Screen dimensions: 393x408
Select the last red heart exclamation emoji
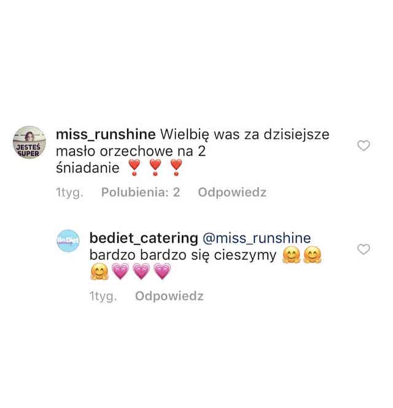point(176,167)
